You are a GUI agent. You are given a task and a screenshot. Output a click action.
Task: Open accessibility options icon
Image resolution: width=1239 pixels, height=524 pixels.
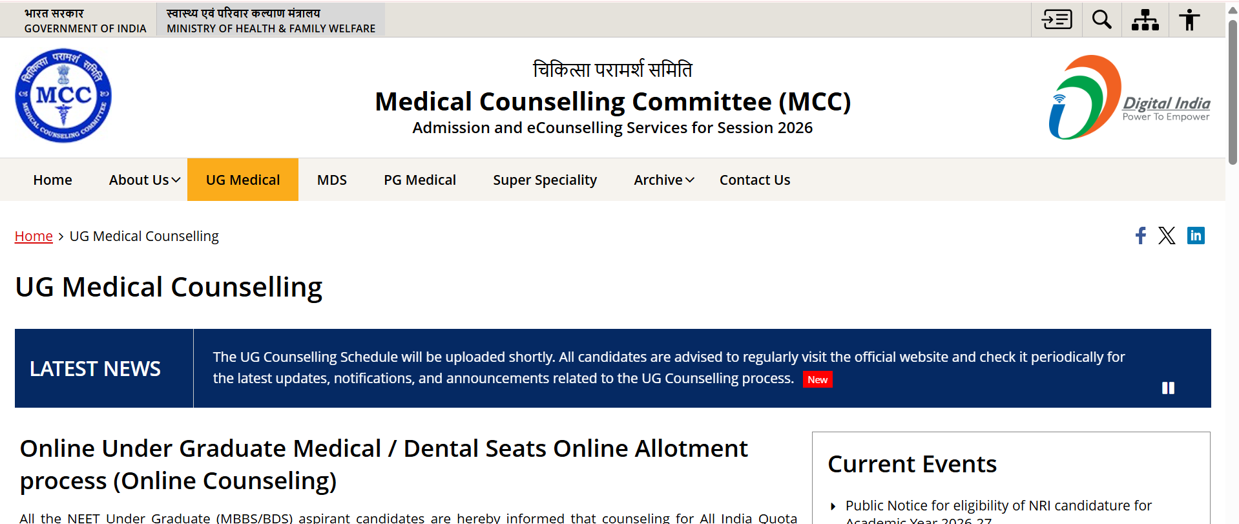coord(1189,19)
